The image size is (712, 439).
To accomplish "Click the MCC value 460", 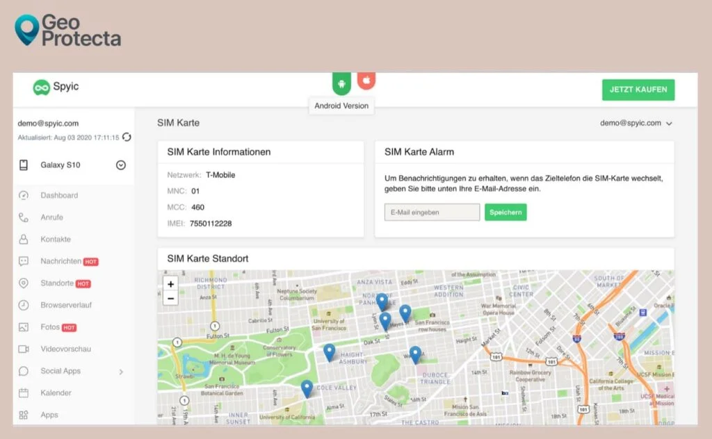I will click(x=197, y=207).
